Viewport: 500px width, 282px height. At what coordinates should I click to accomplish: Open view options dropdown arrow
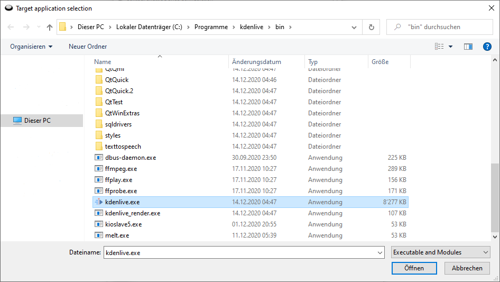click(x=450, y=47)
